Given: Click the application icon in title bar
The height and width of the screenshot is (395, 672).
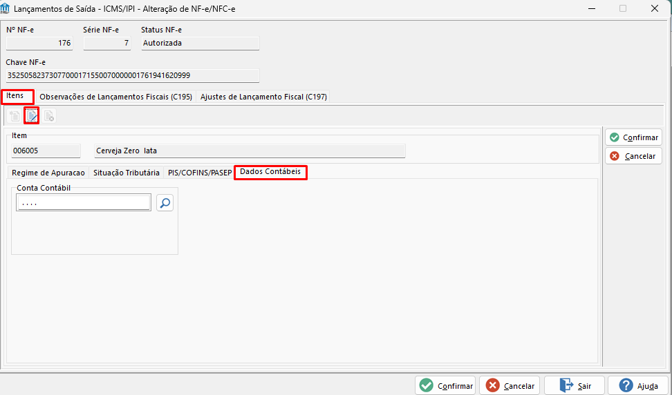Looking at the screenshot, I should (x=5, y=8).
